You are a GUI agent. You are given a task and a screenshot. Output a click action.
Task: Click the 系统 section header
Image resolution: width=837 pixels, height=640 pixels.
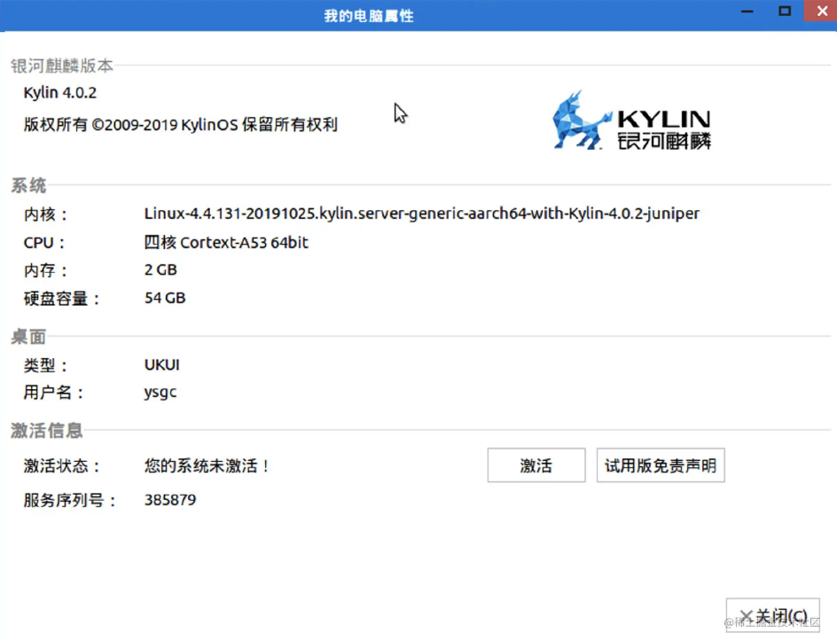tap(29, 184)
